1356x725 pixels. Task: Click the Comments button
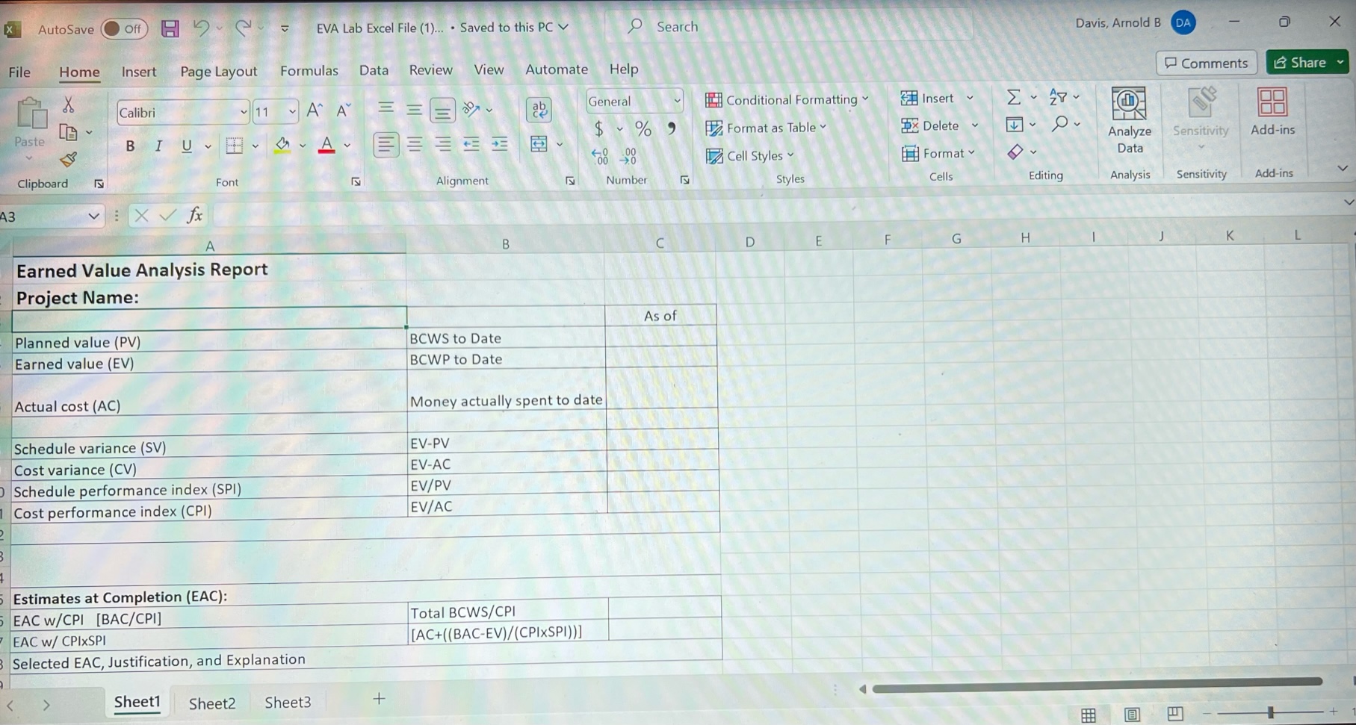coord(1205,63)
